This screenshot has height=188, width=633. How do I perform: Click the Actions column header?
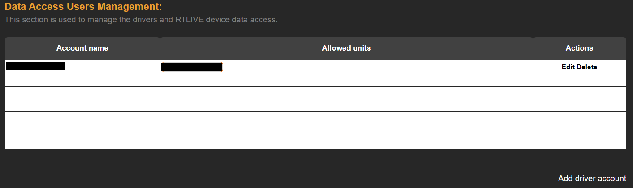pos(579,48)
